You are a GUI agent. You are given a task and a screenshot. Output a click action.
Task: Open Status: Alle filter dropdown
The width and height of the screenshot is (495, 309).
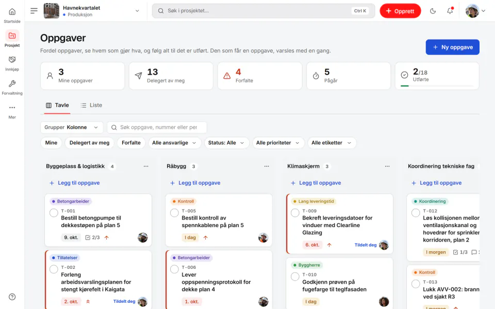pyautogui.click(x=226, y=143)
